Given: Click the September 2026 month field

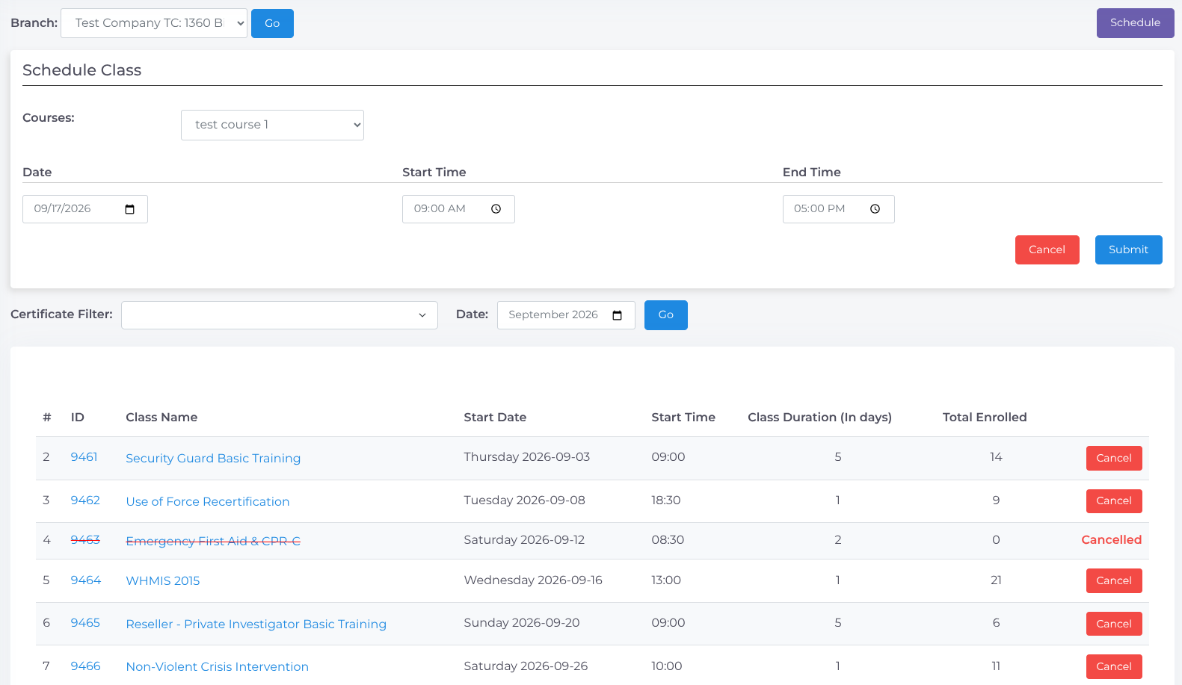Looking at the screenshot, I should [566, 315].
